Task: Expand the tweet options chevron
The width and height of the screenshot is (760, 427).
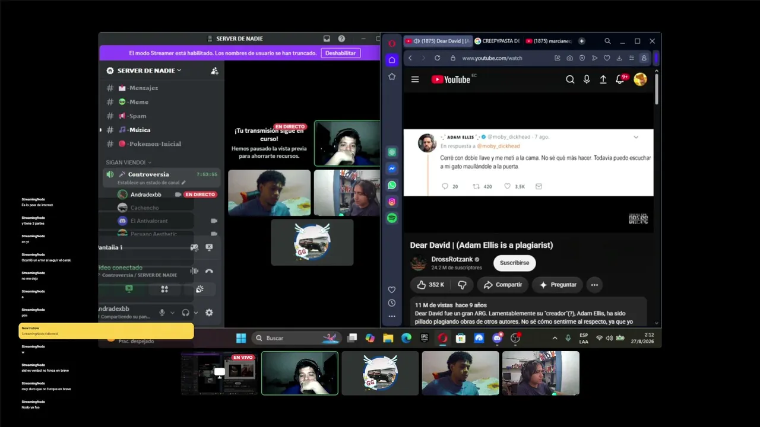Action: pos(636,137)
